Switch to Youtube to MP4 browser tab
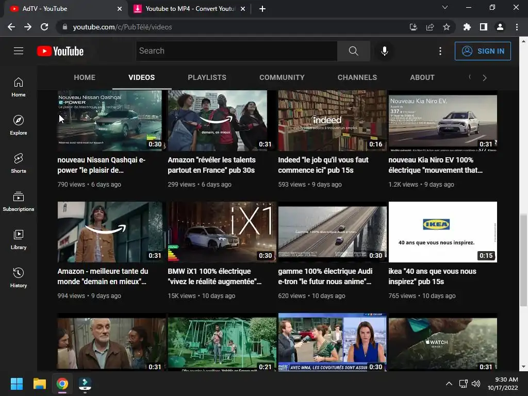This screenshot has height=396, width=528. tap(190, 9)
